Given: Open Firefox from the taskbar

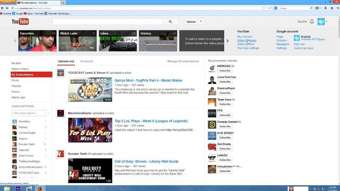Looking at the screenshot, I should pos(40,189).
